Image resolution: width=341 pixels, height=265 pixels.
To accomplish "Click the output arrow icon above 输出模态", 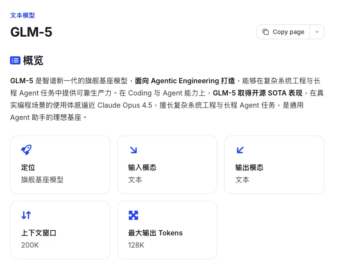I will point(240,150).
